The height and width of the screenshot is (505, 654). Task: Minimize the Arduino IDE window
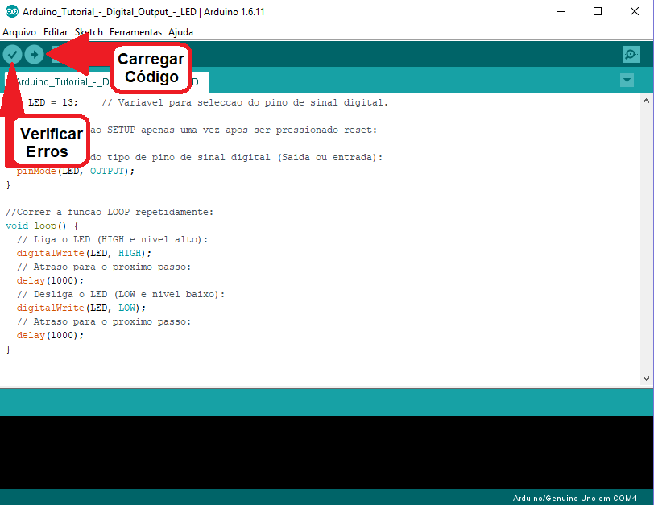(561, 11)
